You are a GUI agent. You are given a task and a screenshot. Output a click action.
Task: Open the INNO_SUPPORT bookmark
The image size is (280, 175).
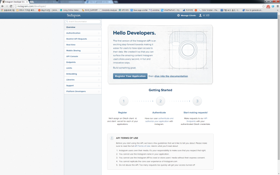[90, 10]
